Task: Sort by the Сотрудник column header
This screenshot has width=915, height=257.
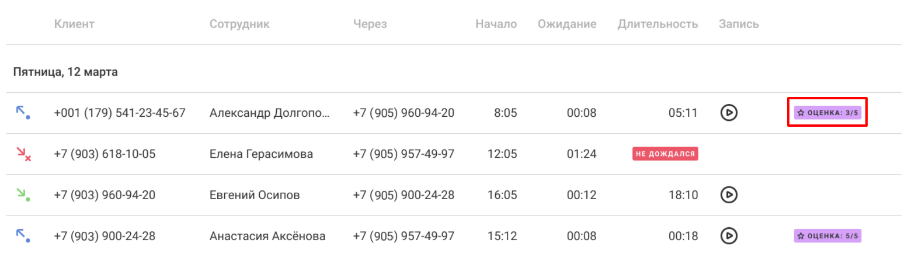Action: click(x=239, y=24)
